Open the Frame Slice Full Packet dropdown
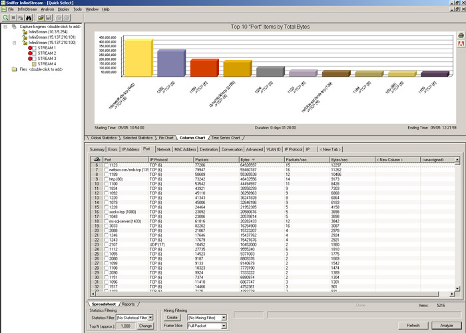Viewport: 466px width, 333px height. 224,326
